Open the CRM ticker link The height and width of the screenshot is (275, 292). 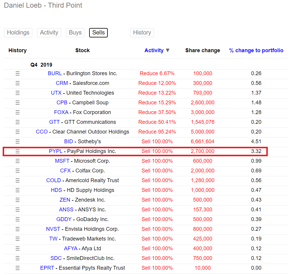click(62, 83)
